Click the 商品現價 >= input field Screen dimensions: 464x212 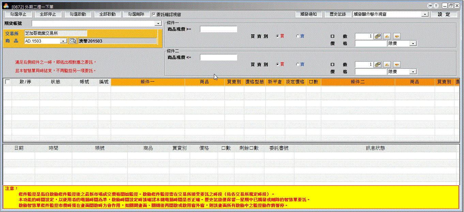pyautogui.click(x=218, y=29)
